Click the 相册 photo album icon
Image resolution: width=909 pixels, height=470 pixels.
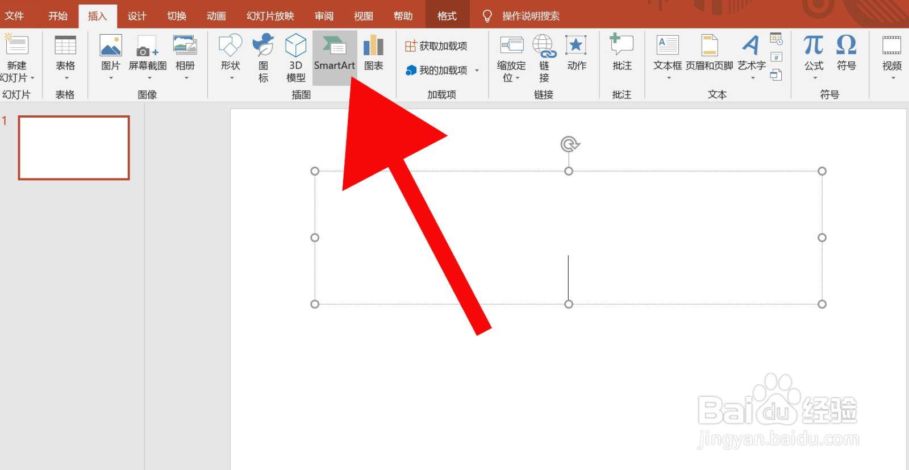(185, 45)
